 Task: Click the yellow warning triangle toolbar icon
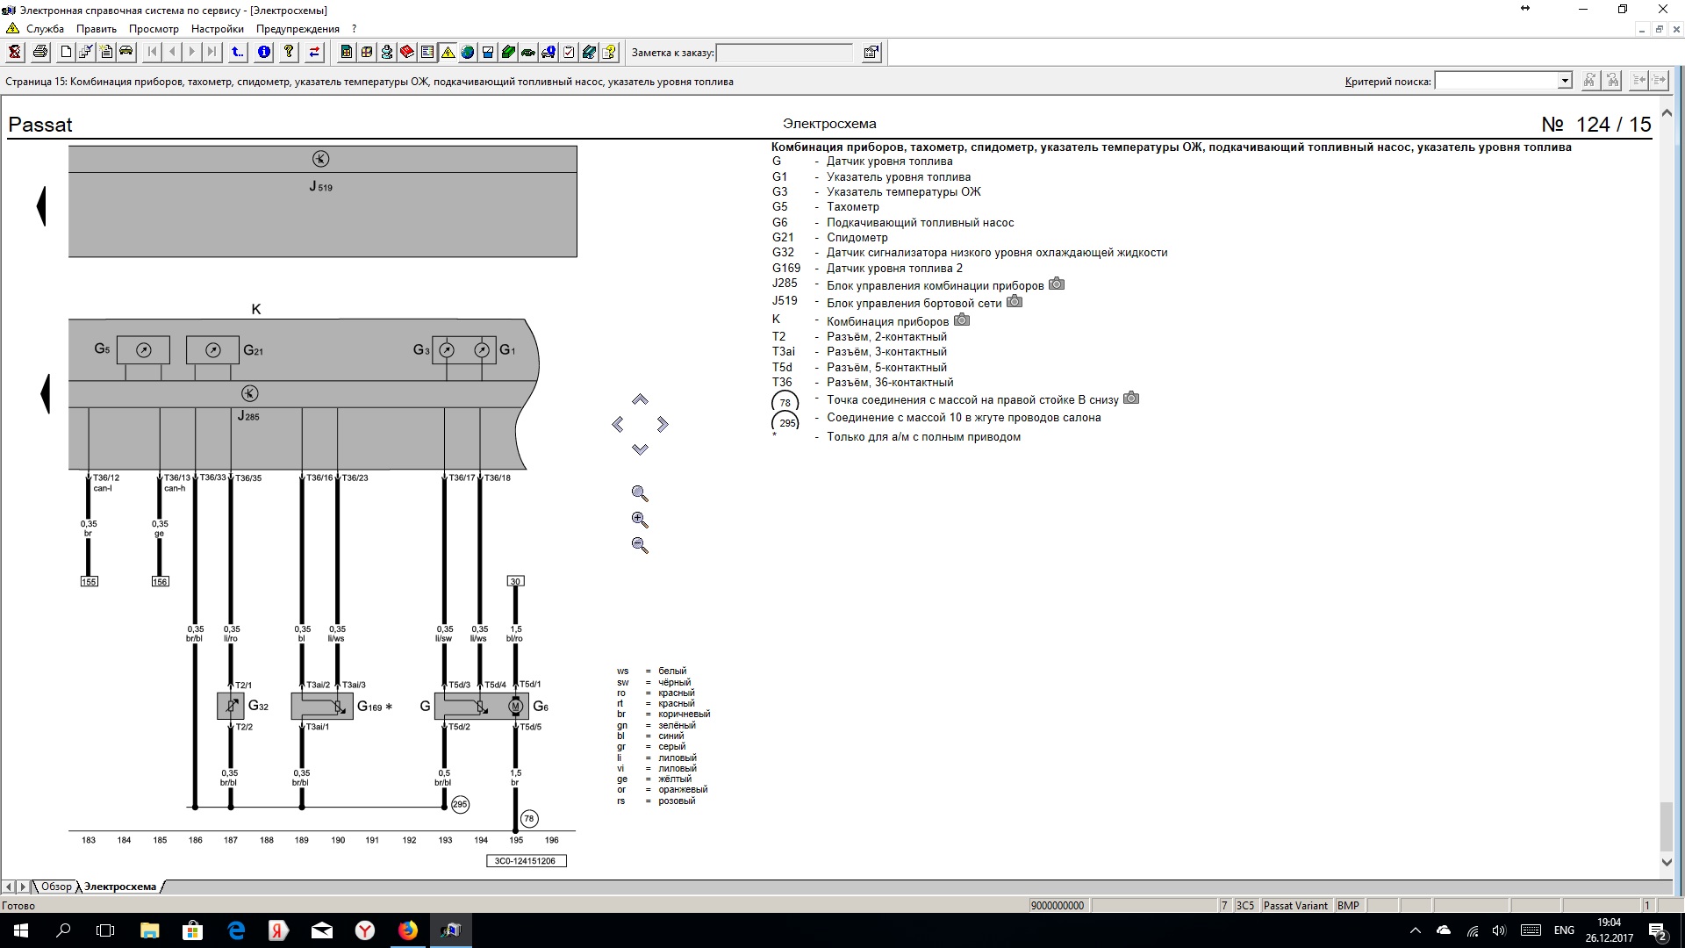point(448,53)
